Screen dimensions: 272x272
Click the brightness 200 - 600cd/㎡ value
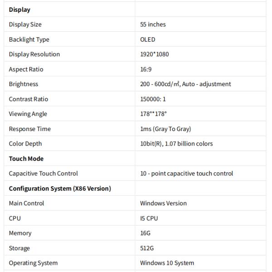[185, 84]
